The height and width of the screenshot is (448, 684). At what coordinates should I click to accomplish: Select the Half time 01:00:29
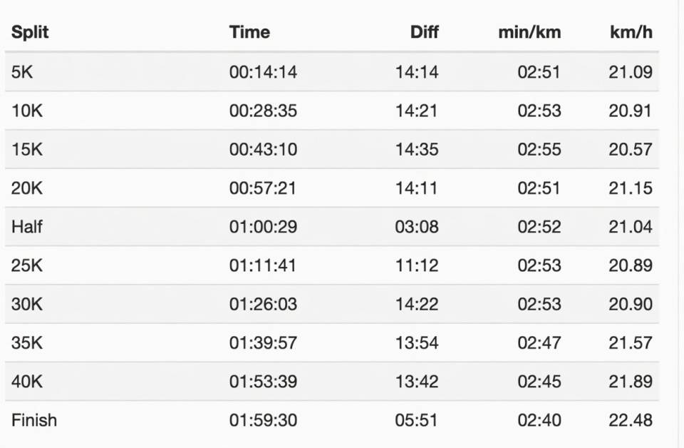pyautogui.click(x=263, y=227)
